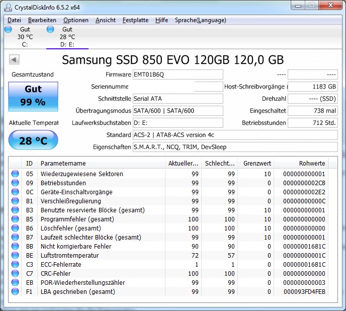Click status orb for Geräte-Einschaltvorgänge row
Image resolution: width=346 pixels, height=311 pixels.
(x=15, y=192)
